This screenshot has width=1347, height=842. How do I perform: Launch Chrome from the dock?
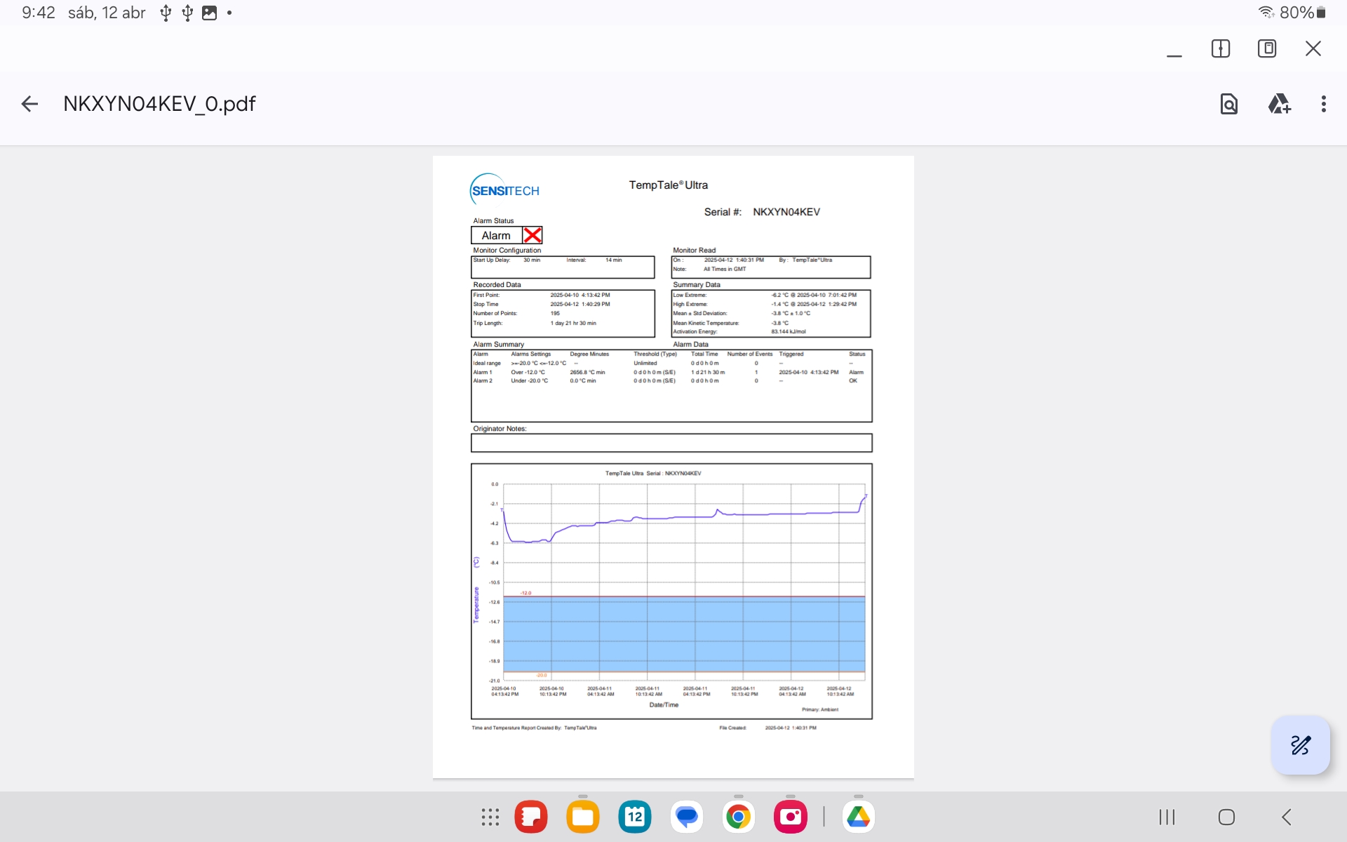coord(739,817)
